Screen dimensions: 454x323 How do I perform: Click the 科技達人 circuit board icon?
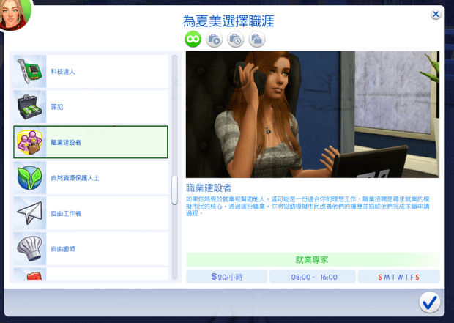30,72
